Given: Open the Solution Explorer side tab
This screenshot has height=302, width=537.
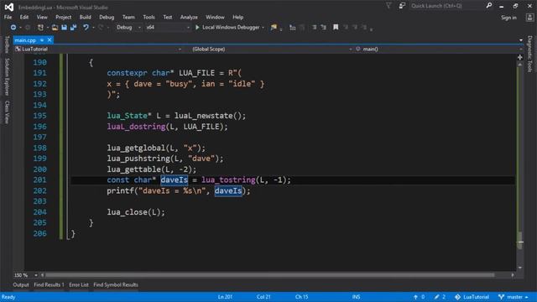Looking at the screenshot, I should click(7, 76).
